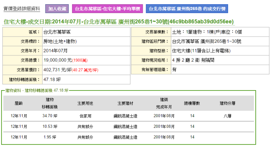
Task: Click the 建物型態 label cell
Action: point(151,51)
